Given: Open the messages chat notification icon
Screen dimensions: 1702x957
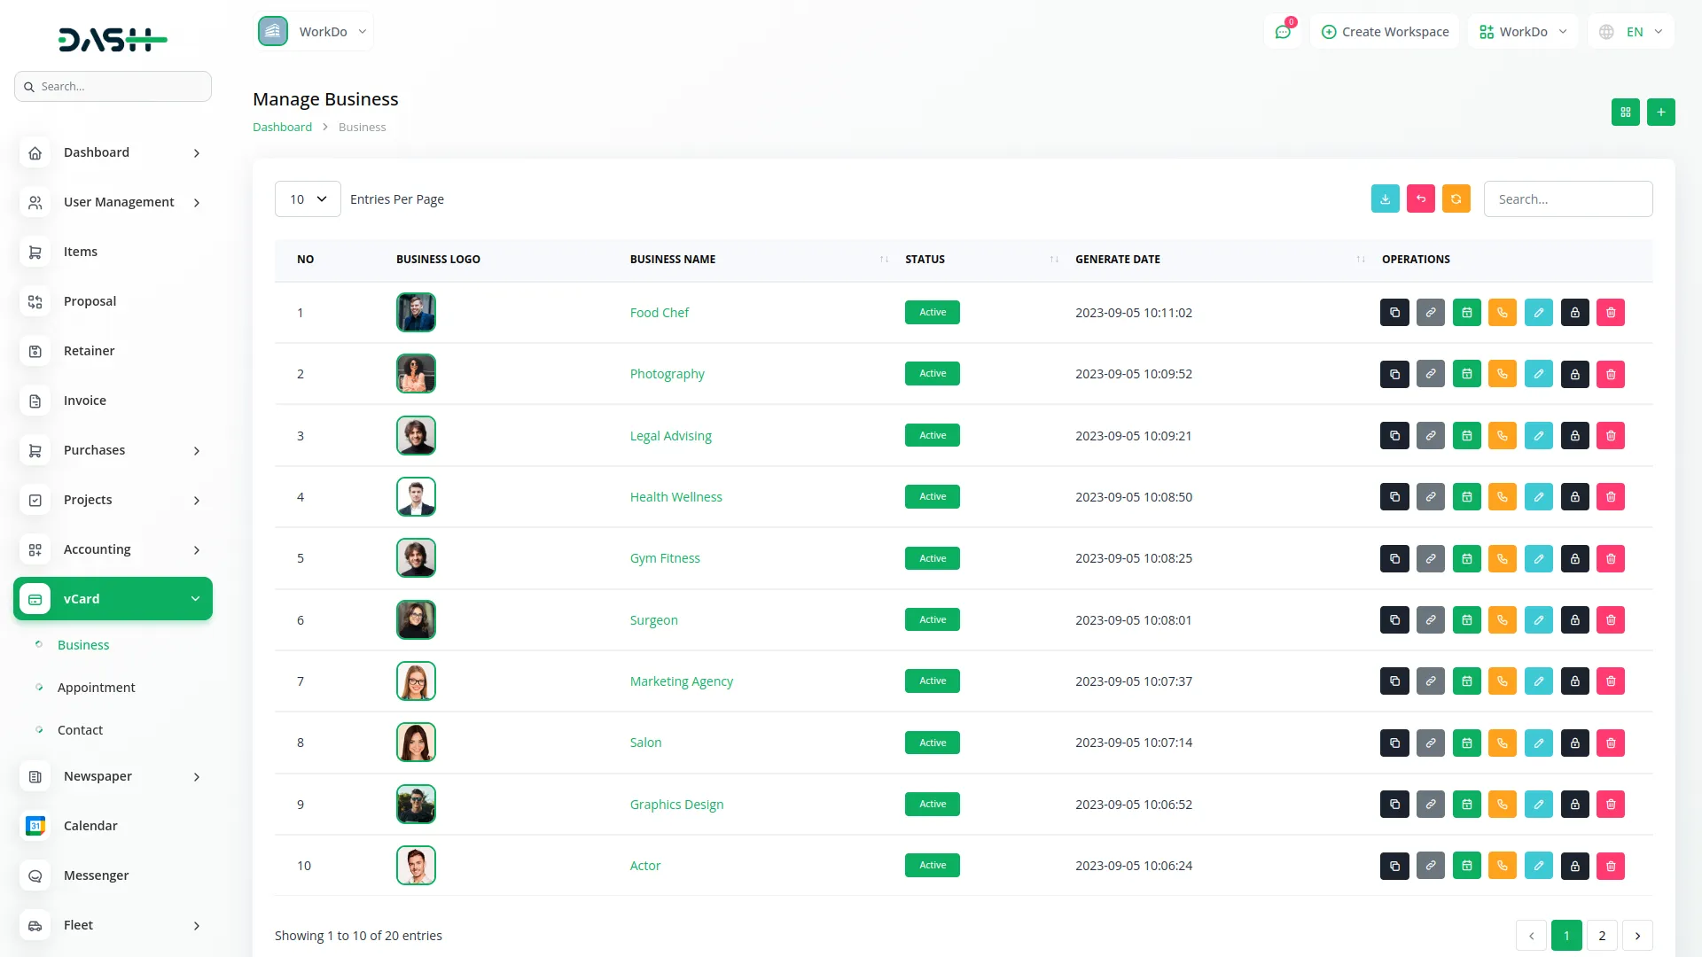Looking at the screenshot, I should 1282,32.
